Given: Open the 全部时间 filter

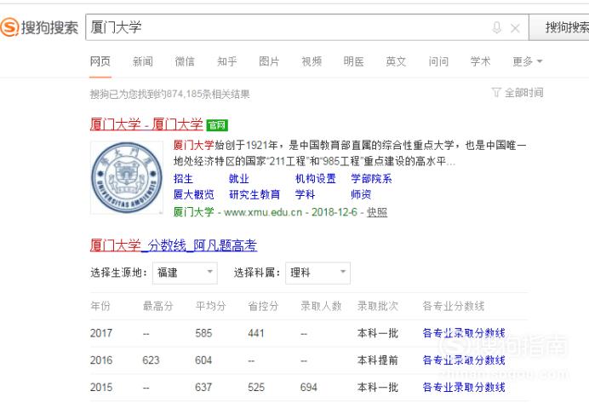Looking at the screenshot, I should tap(518, 93).
